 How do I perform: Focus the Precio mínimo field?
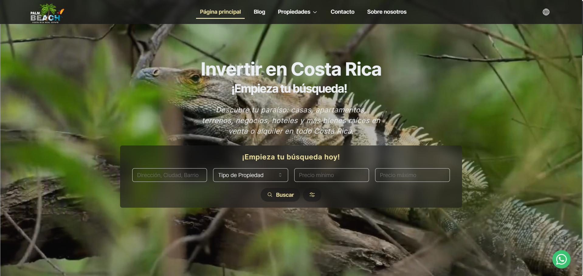[332, 175]
